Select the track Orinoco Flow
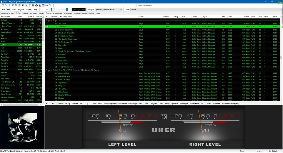The height and width of the screenshot is (153, 283). [64, 73]
